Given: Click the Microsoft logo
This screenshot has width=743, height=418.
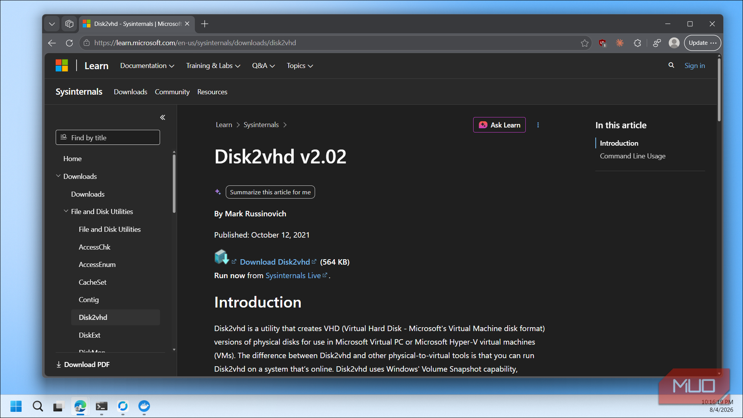Looking at the screenshot, I should coord(62,66).
